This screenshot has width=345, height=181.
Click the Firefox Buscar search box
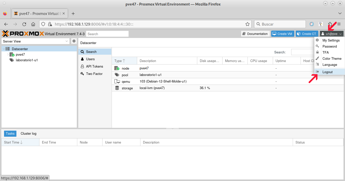tap(280, 24)
